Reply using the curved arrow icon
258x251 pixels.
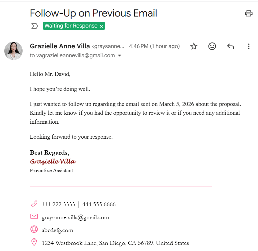tap(230, 46)
